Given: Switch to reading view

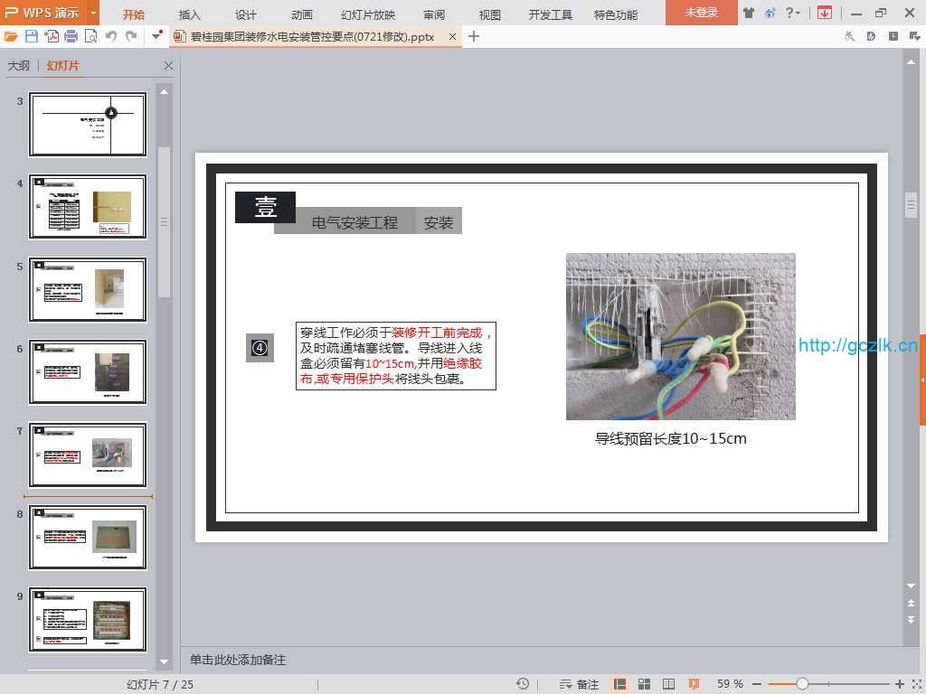Looking at the screenshot, I should (x=669, y=684).
